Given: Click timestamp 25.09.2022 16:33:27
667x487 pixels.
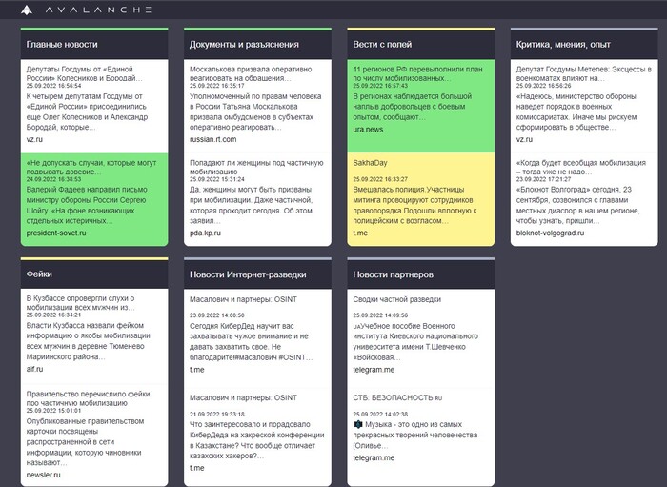Looking at the screenshot, I should coord(380,179).
